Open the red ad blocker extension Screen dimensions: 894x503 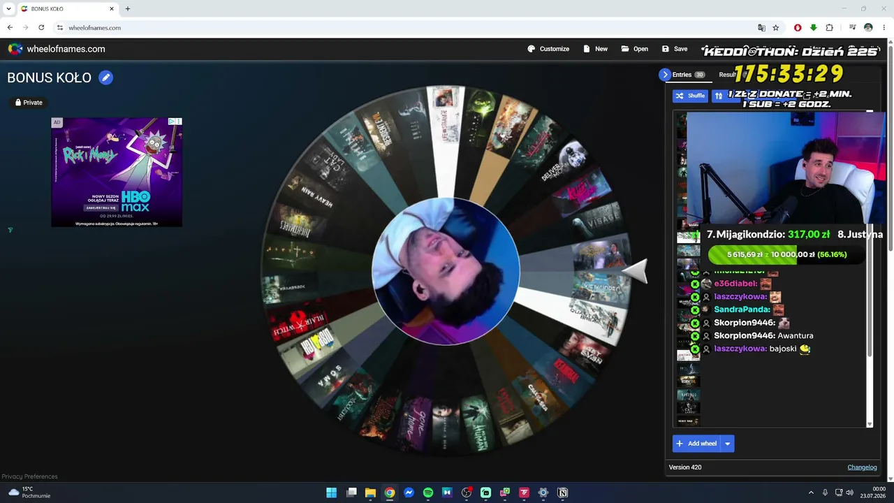[798, 28]
